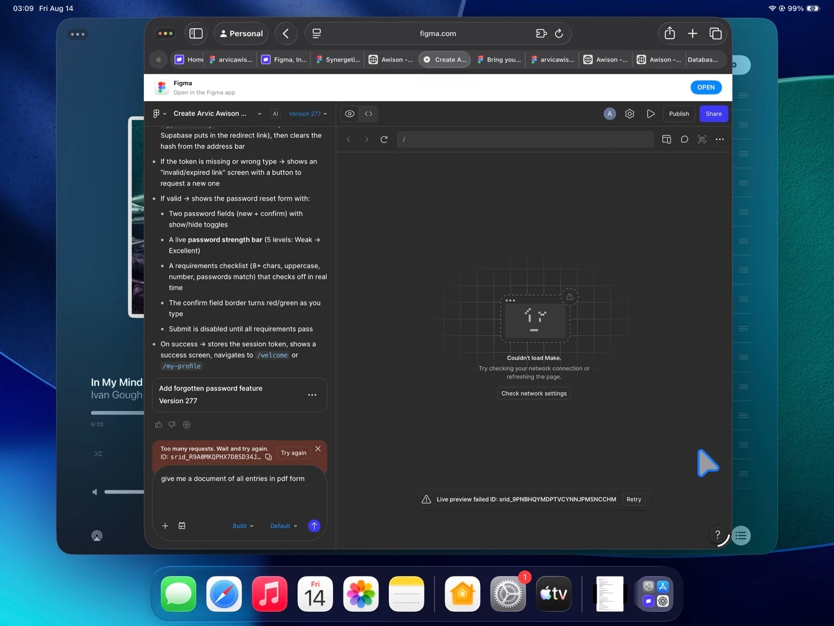Open the Version 277 dropdown
The height and width of the screenshot is (626, 834).
point(308,114)
